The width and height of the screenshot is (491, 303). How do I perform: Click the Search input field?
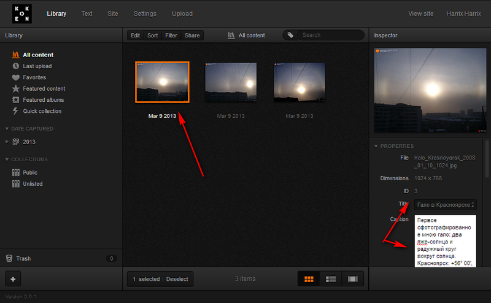330,35
